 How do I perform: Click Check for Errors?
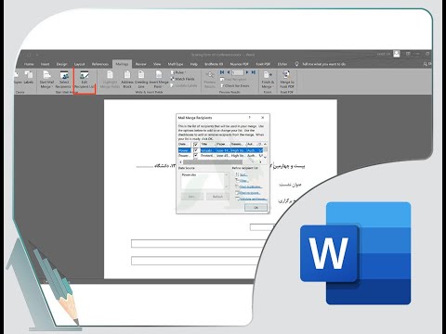pyautogui.click(x=235, y=85)
